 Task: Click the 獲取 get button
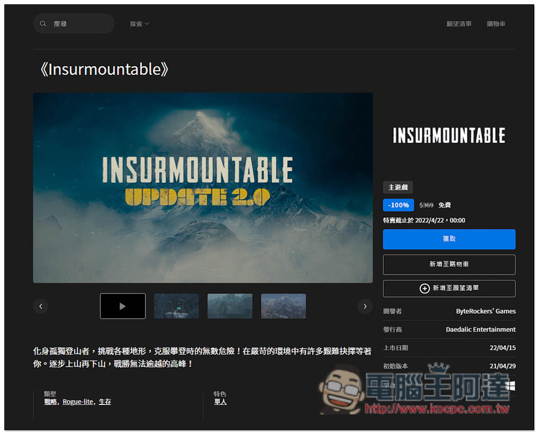(x=449, y=239)
